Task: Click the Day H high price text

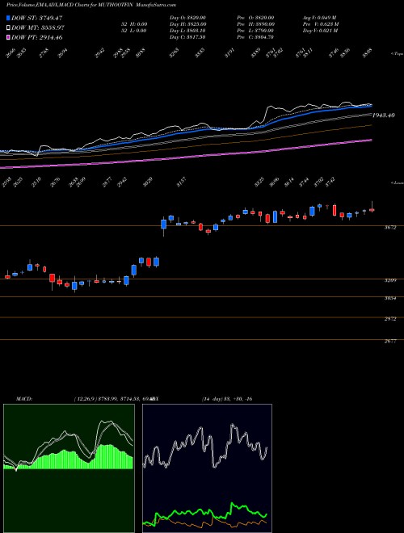Action: [x=187, y=24]
